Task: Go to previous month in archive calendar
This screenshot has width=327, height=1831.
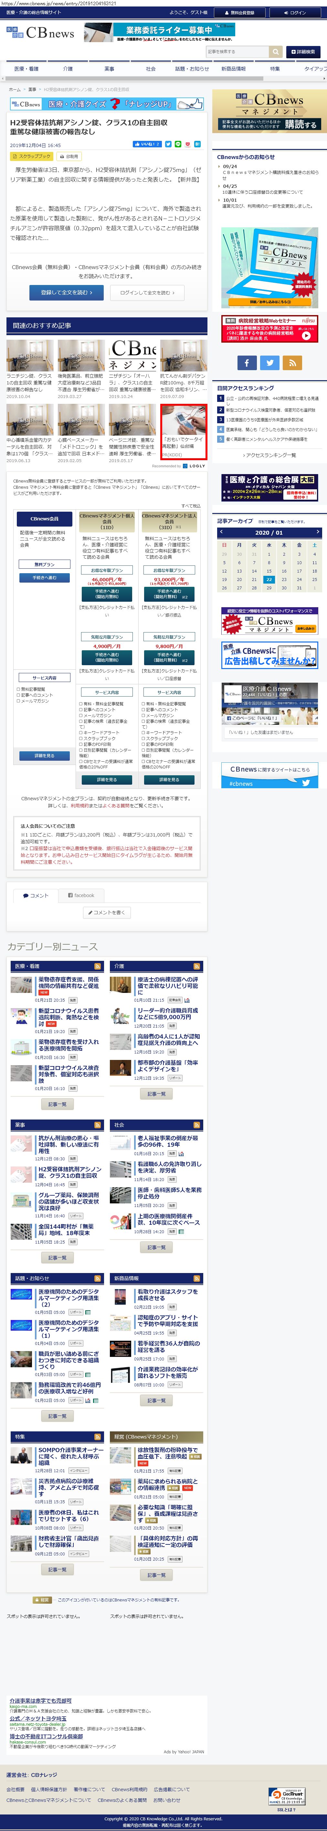Action: coord(221,532)
